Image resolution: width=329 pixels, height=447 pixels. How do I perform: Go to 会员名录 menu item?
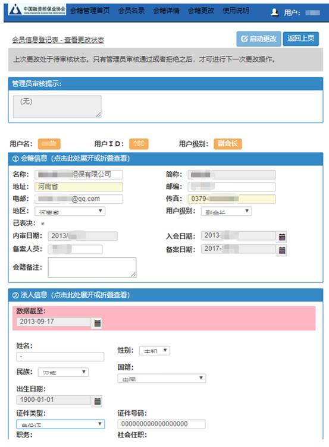pos(131,11)
